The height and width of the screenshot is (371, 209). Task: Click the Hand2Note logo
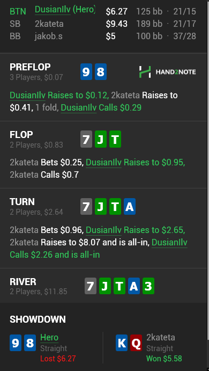pos(167,72)
